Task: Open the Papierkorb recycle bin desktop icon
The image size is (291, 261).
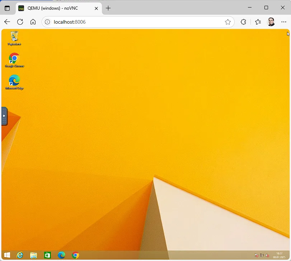Action: tap(14, 38)
